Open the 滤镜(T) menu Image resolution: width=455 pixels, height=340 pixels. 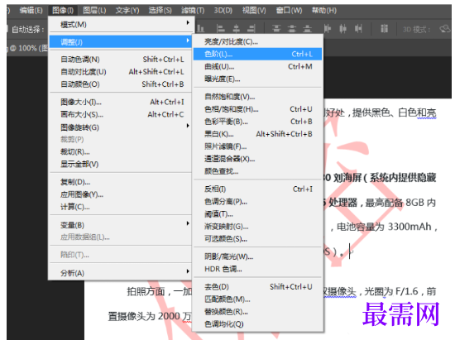click(193, 11)
